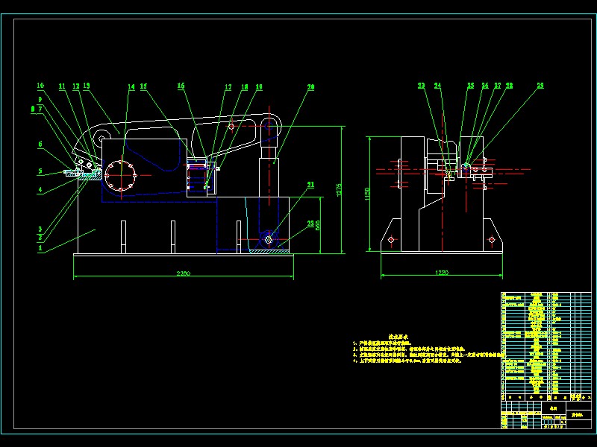Click part number label 23
The height and width of the screenshot is (447, 597).
(x=421, y=86)
